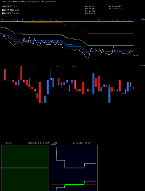This screenshot has height=191, width=145.
Task: Click the 'Pre H: 0.62' high value
Action: pos(90,9)
